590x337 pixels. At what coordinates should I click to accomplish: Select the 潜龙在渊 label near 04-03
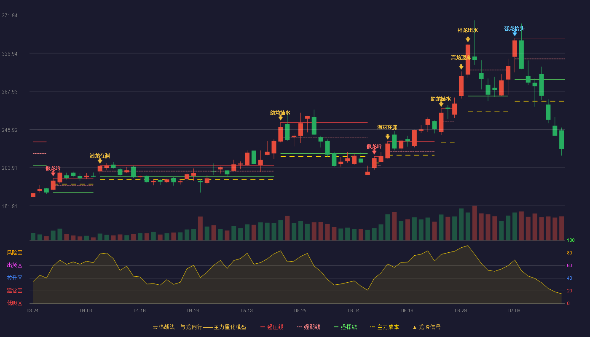[x=100, y=156]
